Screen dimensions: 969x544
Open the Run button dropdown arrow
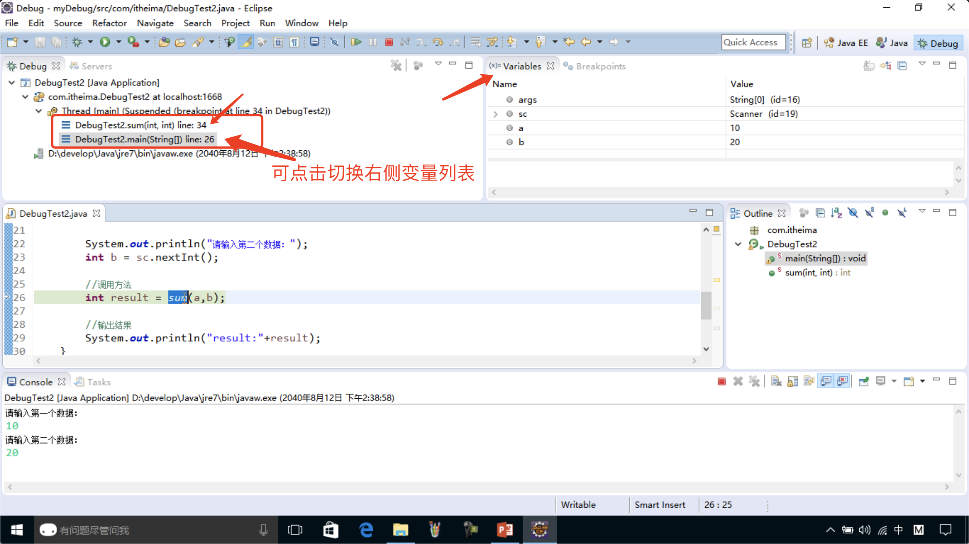(118, 42)
